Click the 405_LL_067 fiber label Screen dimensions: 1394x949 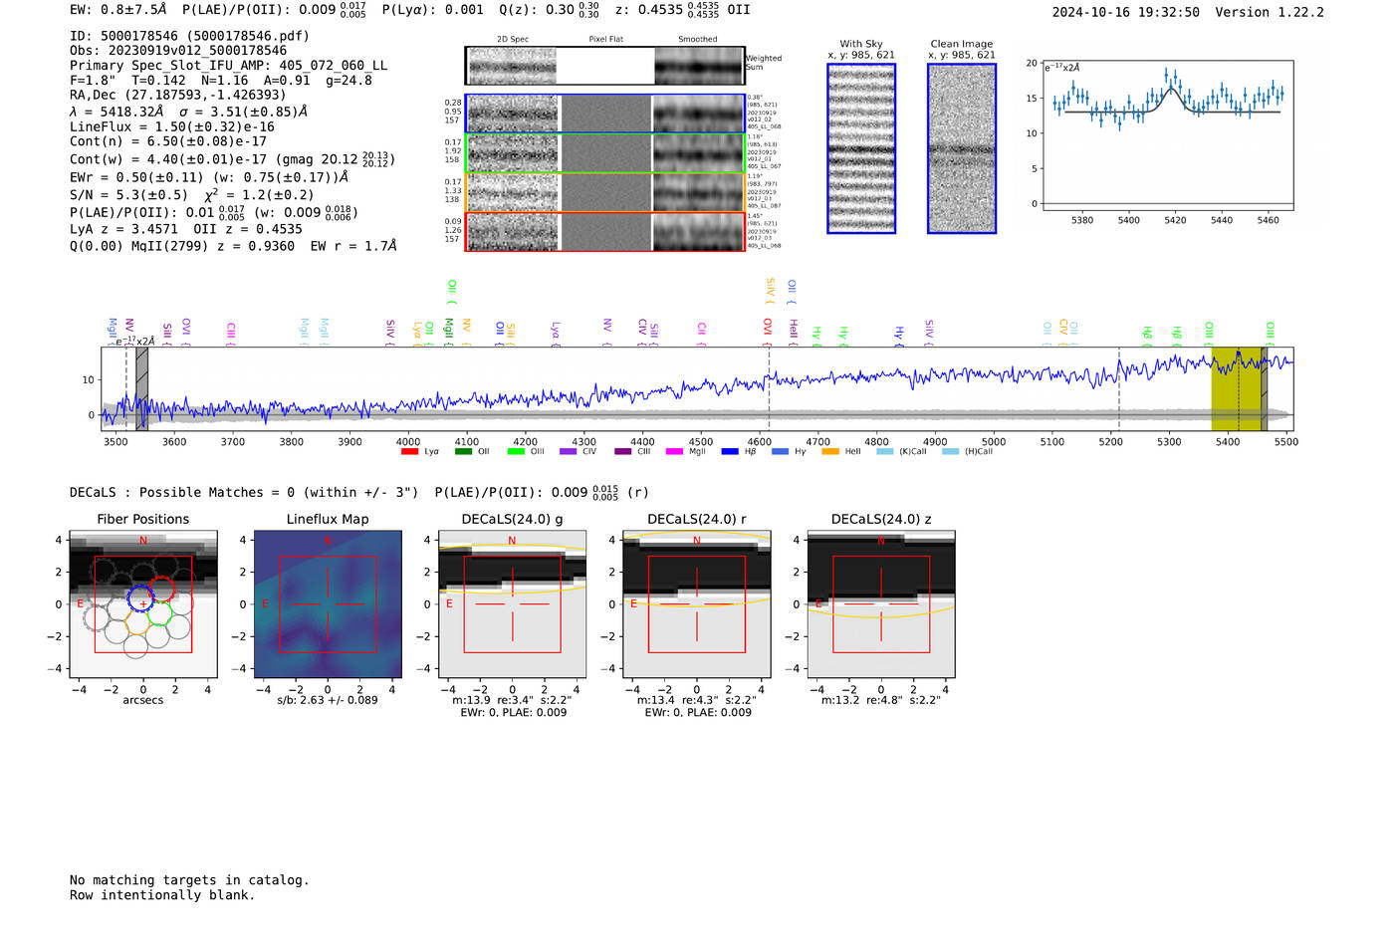point(764,166)
